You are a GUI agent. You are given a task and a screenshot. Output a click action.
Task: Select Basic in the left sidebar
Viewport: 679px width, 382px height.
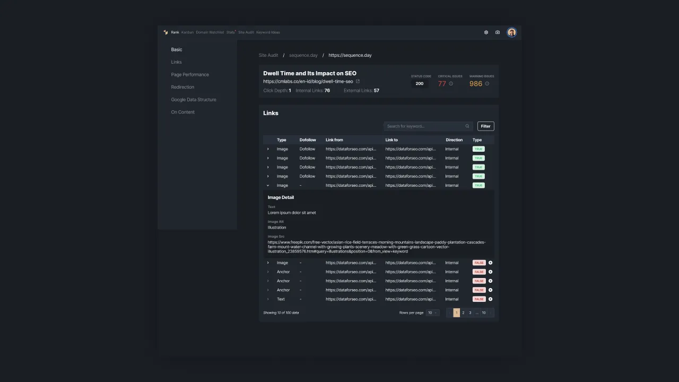177,49
